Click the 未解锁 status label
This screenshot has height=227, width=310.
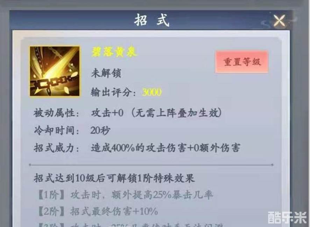pos(106,73)
